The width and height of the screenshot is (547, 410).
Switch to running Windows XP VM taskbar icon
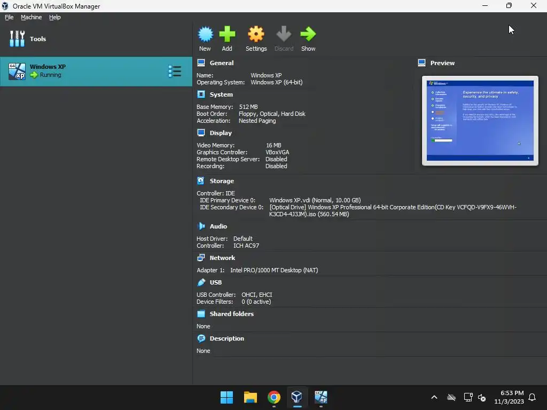(321, 397)
